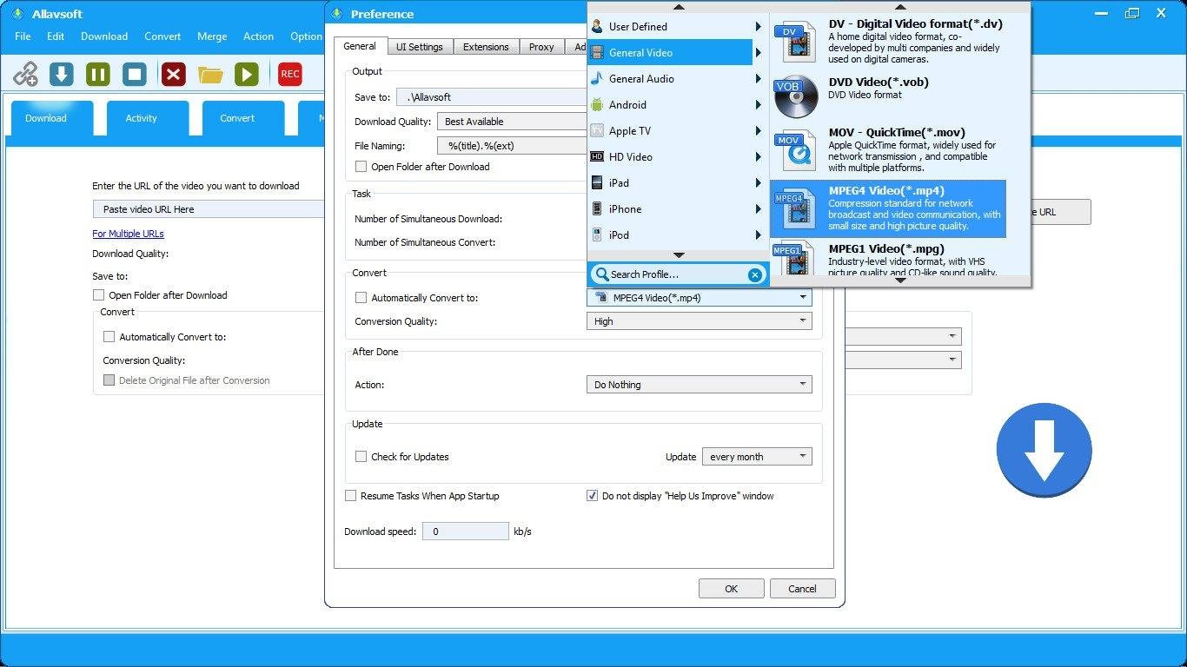Click Paste video URL Here field
The height and width of the screenshot is (667, 1187).
pos(209,209)
